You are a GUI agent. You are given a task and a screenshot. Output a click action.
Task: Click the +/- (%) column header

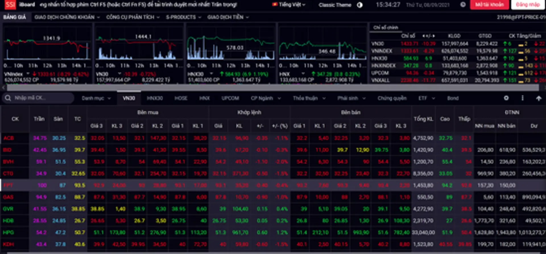click(x=280, y=126)
